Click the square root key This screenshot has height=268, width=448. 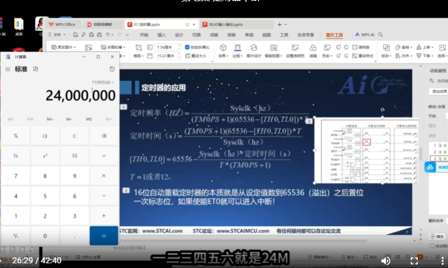(x=75, y=156)
